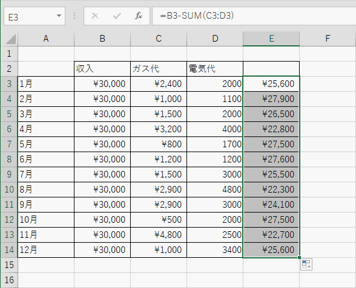The image size is (356, 288).
Task: Select the cell containing 12月
Action: tap(46, 250)
